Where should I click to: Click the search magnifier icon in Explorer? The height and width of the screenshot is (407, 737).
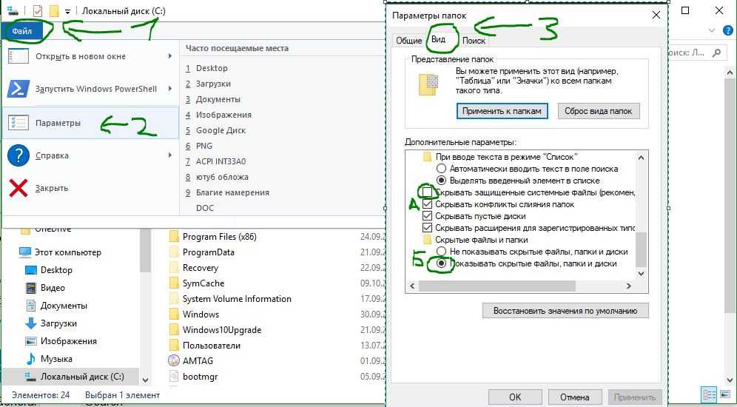coord(717,53)
